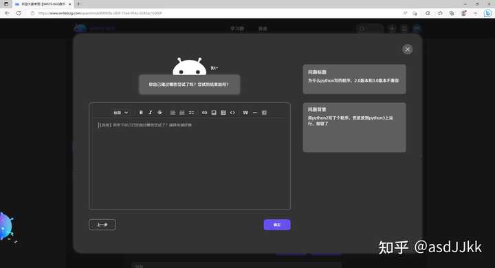Image resolution: width=495 pixels, height=268 pixels.
Task: Click the browser back arrow
Action: pyautogui.click(x=7, y=13)
